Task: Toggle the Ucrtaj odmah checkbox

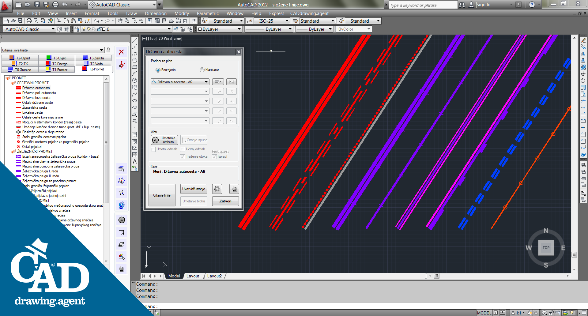Action: 183,149
